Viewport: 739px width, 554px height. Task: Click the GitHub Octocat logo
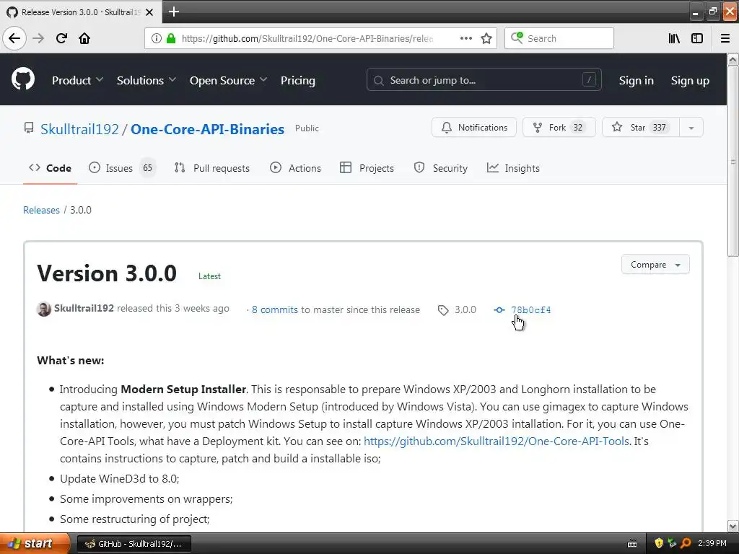(23, 79)
